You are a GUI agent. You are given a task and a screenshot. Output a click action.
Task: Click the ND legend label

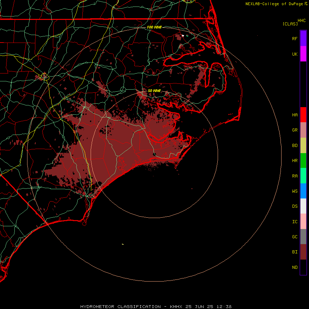(x=295, y=267)
